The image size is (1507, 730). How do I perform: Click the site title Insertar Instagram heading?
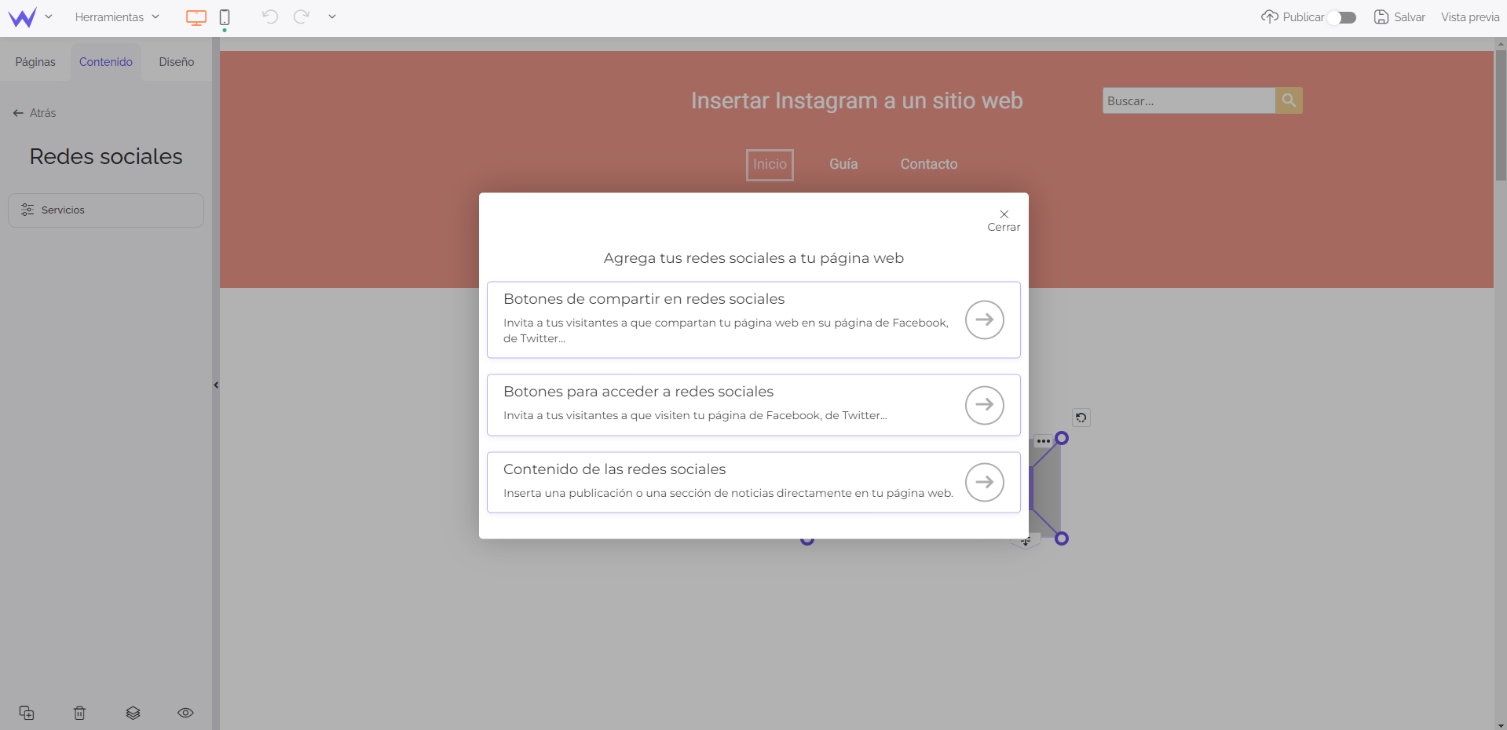click(857, 100)
